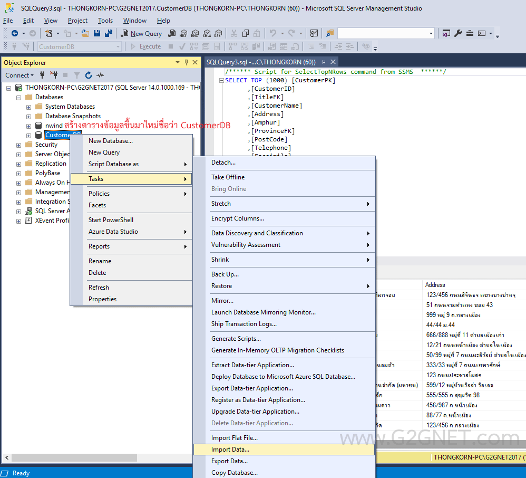
Task: Click the Disconnect plug icon in Object Explorer
Action: click(x=54, y=75)
